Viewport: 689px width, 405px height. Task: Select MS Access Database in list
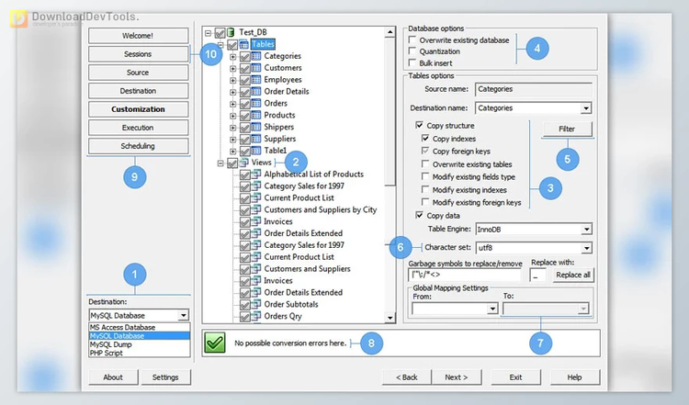(140, 327)
